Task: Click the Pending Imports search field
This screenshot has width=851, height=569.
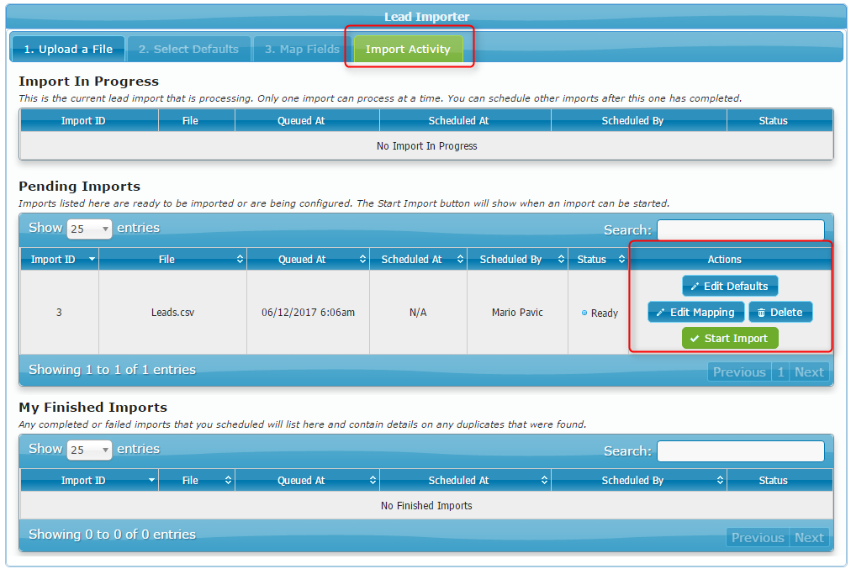Action: pos(740,229)
